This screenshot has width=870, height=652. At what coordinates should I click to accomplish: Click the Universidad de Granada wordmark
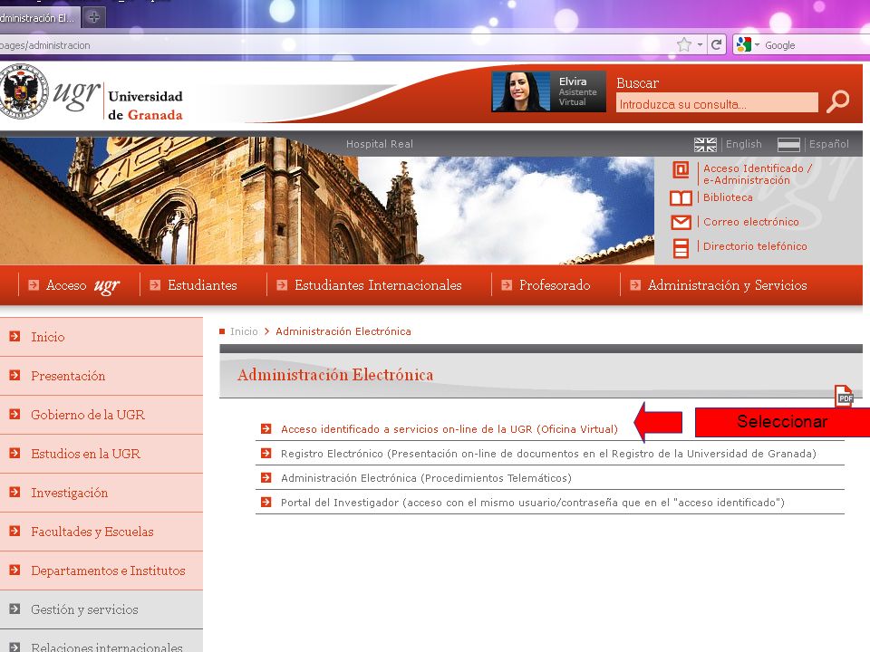tap(145, 105)
